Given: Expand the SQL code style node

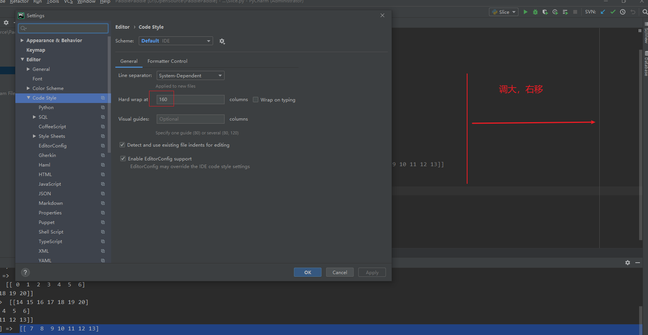Looking at the screenshot, I should [x=34, y=117].
